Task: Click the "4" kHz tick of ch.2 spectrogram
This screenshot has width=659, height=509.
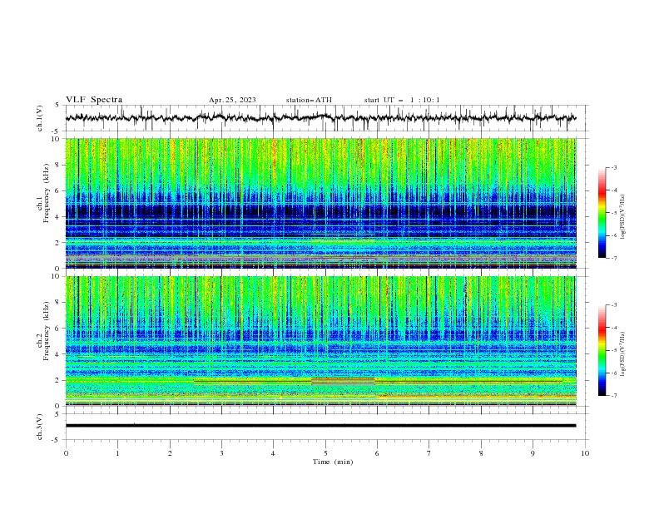Action: coord(58,354)
